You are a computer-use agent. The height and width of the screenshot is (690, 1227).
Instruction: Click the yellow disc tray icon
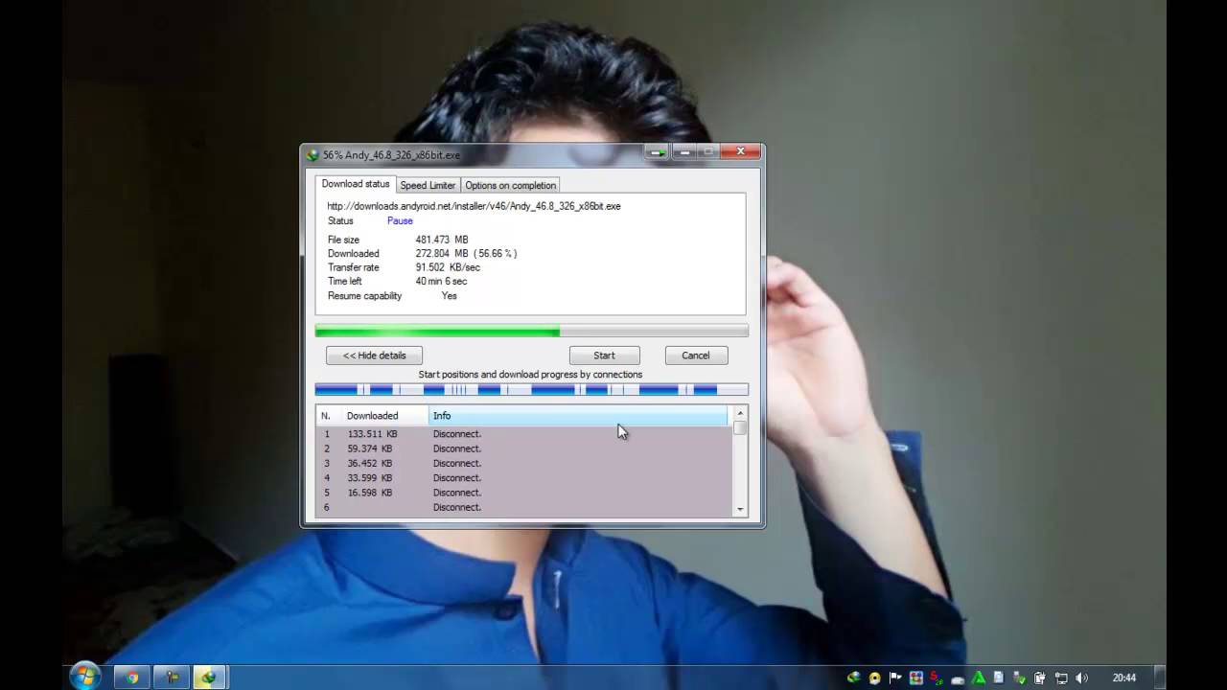click(874, 678)
